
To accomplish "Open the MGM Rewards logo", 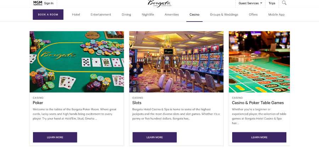I will click(x=38, y=3).
